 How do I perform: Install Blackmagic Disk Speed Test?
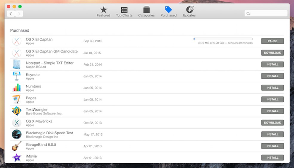[272, 134]
